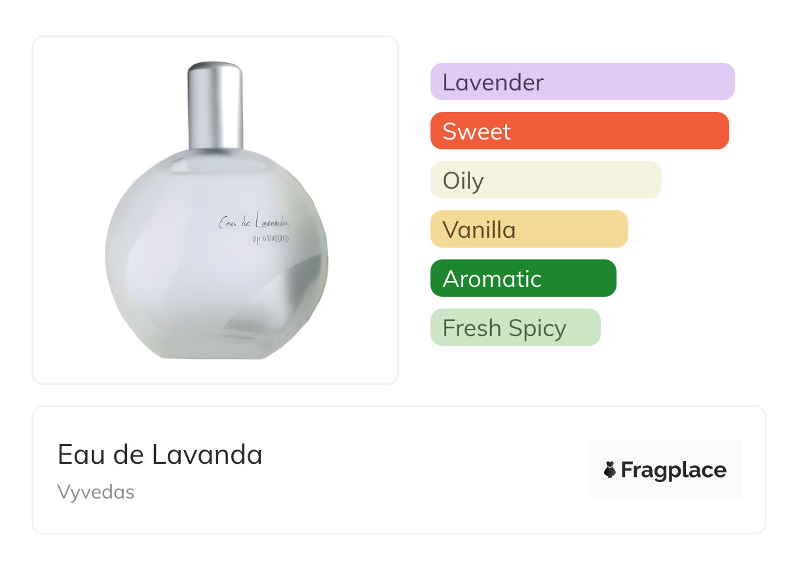Click the small code text under the bottle script
Viewport: 798px width, 566px height.
tap(269, 238)
